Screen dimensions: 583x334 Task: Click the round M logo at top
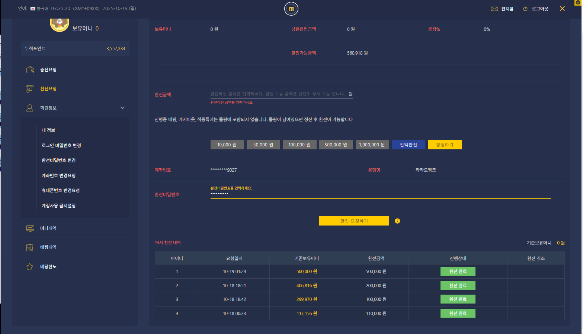(x=291, y=9)
